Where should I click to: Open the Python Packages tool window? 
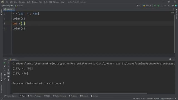click(34, 96)
